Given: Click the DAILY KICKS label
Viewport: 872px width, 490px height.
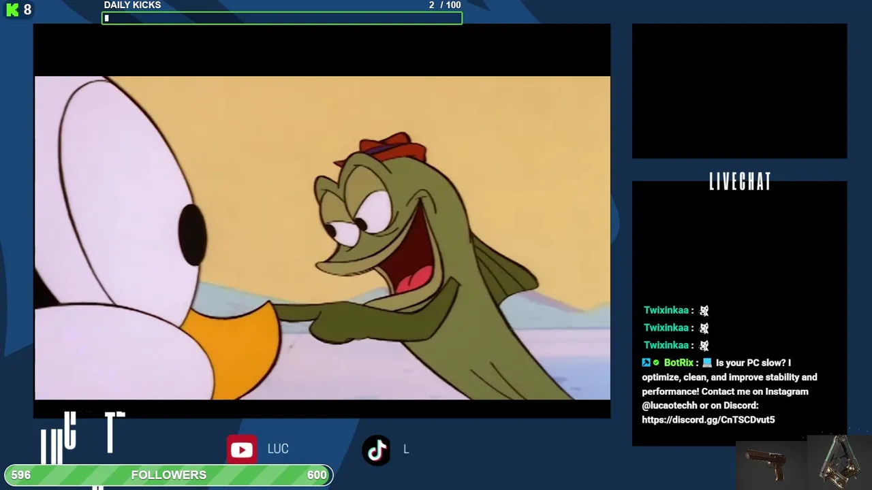Looking at the screenshot, I should tap(132, 5).
